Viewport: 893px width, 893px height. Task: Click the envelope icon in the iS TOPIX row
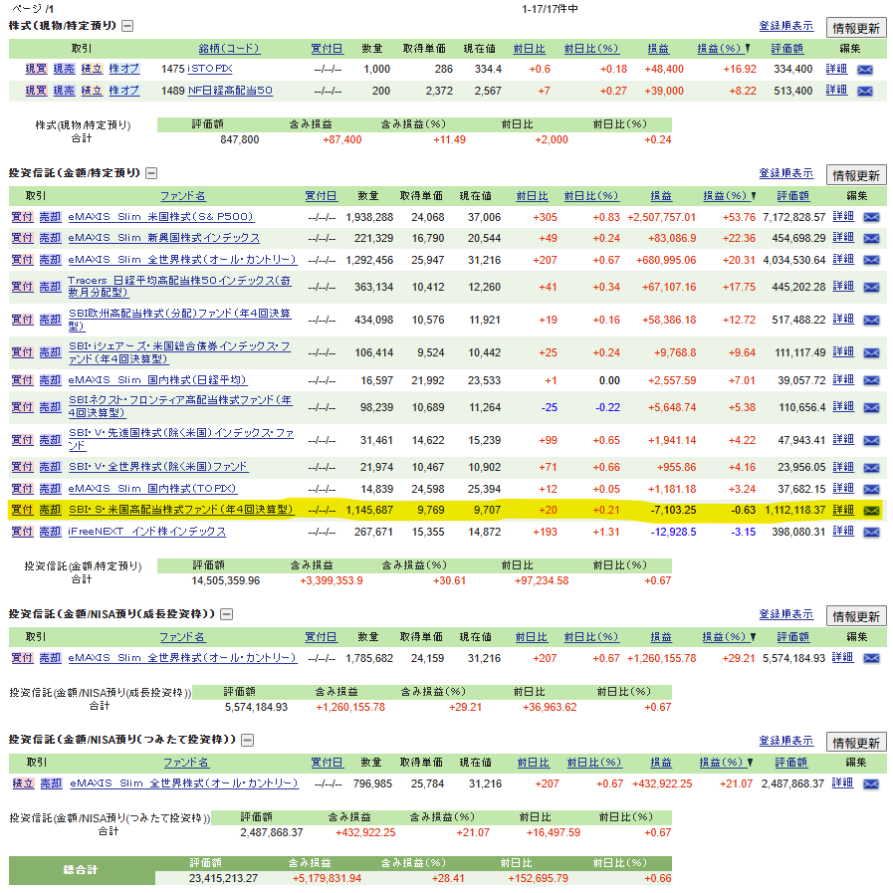coord(864,70)
